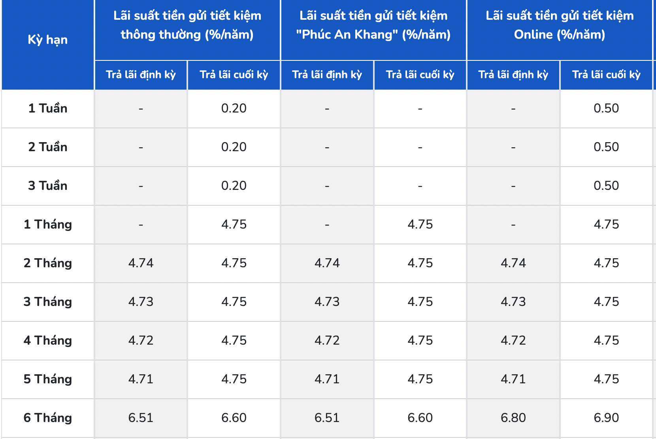Click first Trả lãi định kỳ subheader

141,75
